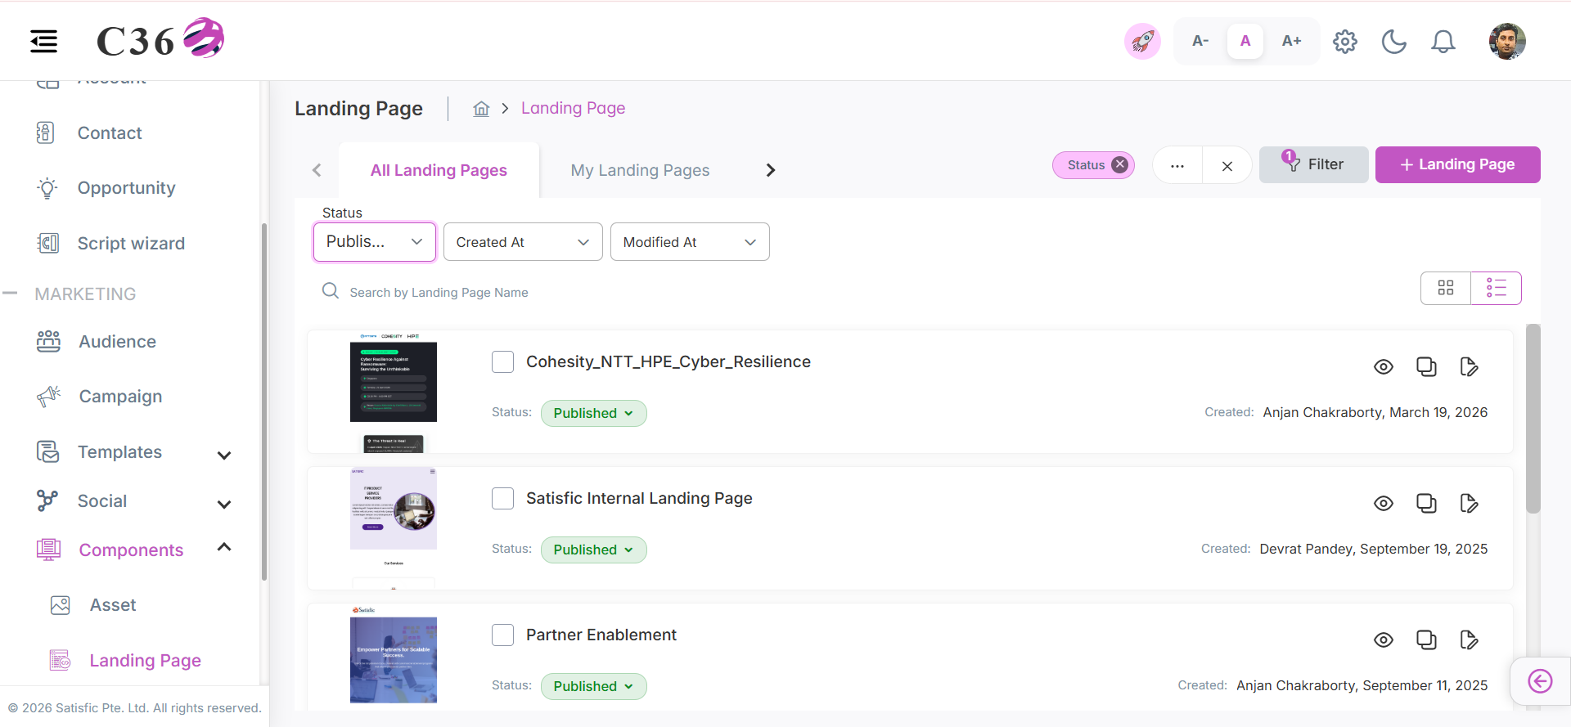Expand the Templates submenu arrow
Viewport: 1571px width, 727px height.
pos(224,455)
